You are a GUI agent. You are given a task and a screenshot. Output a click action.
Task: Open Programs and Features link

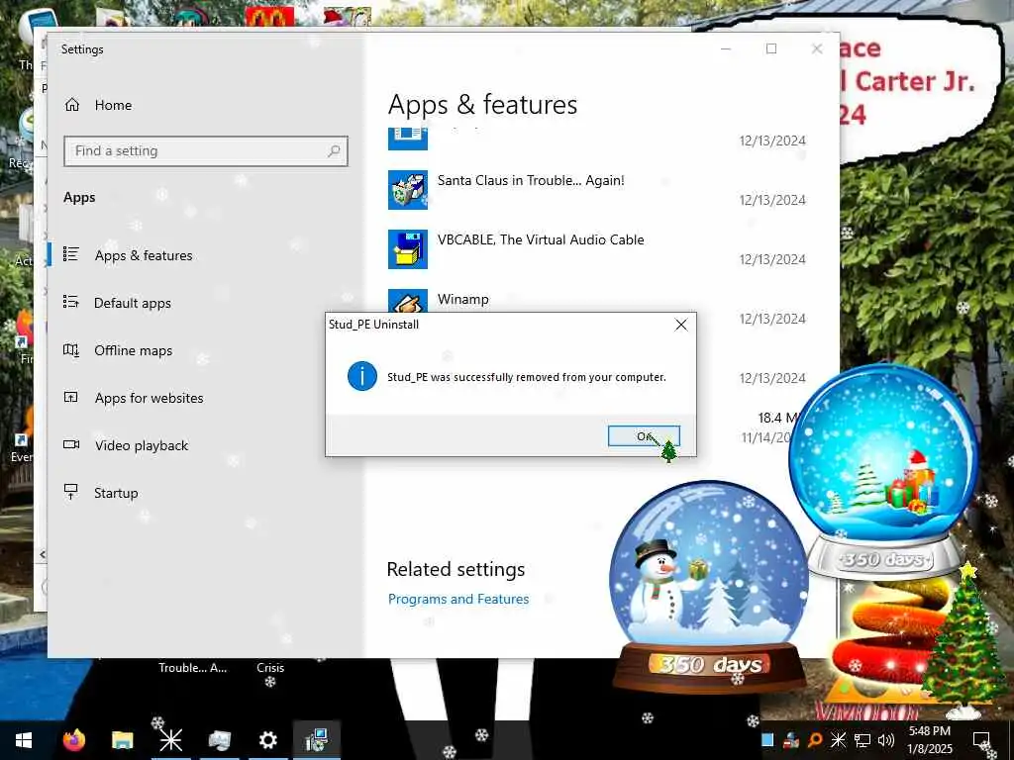pos(458,599)
